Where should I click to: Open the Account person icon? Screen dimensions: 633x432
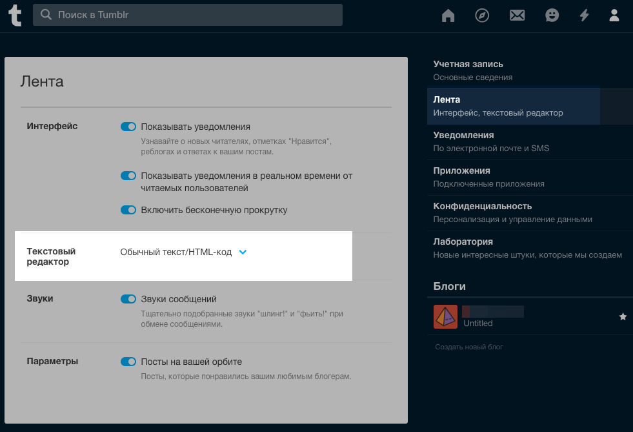tap(614, 15)
